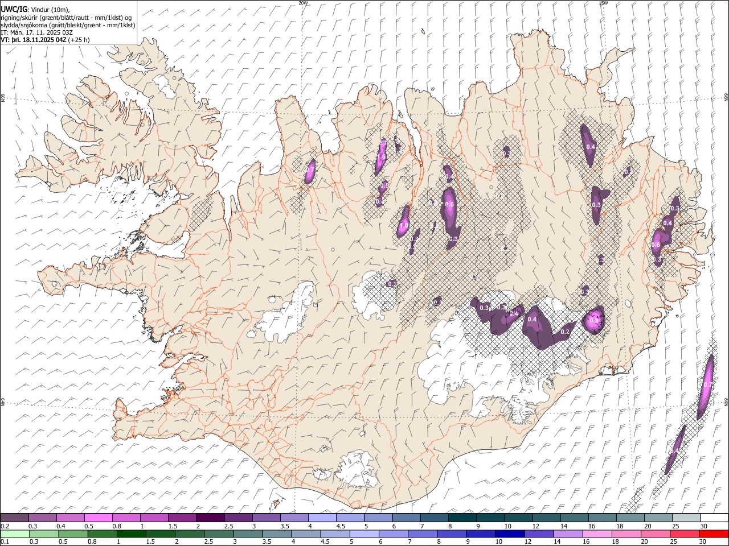Pick the snow-scale swatch from 0.2 to 0.3

tap(15, 518)
